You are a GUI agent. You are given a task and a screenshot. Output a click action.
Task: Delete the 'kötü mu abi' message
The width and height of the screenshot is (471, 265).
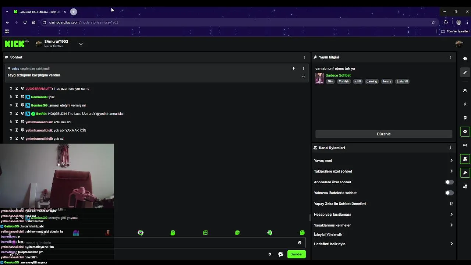coord(11,122)
